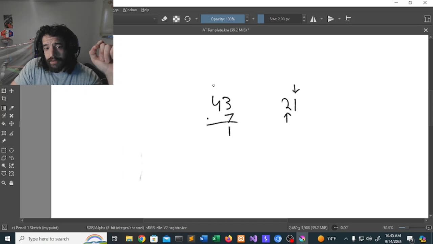The height and width of the screenshot is (244, 433).
Task: Toggle wrap around mode icon
Action: pyautogui.click(x=348, y=19)
